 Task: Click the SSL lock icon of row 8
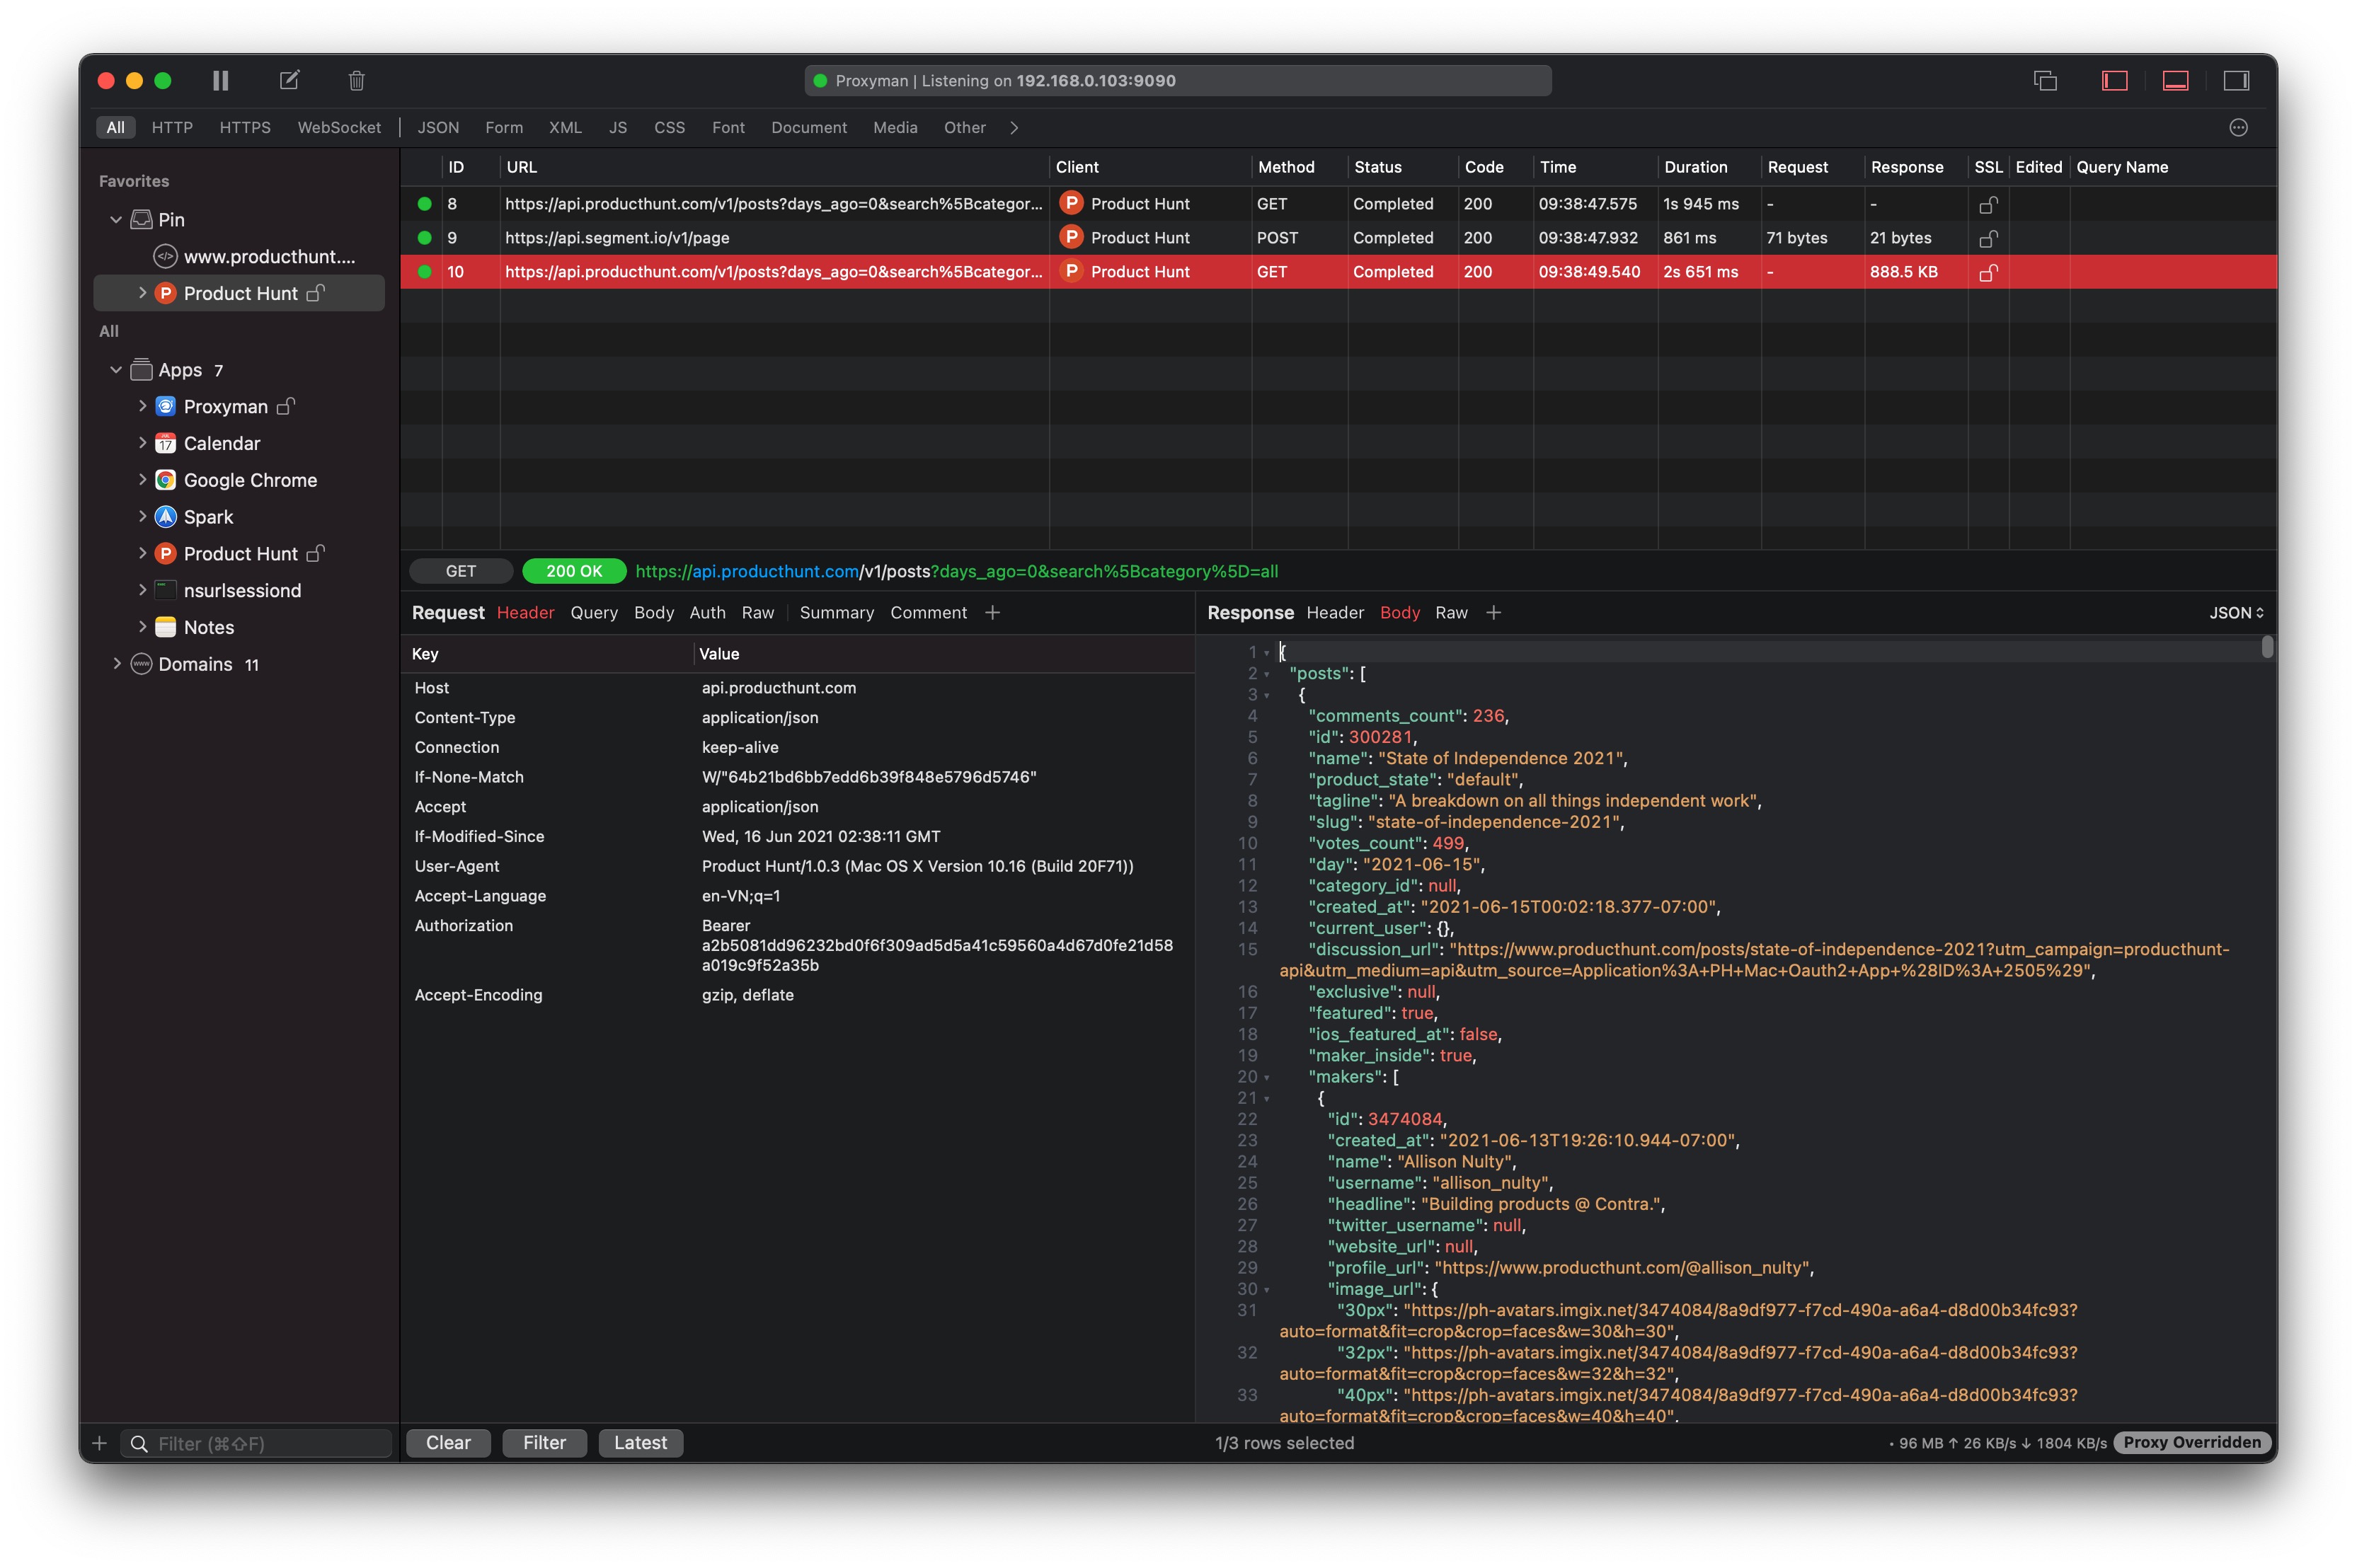pos(1988,204)
